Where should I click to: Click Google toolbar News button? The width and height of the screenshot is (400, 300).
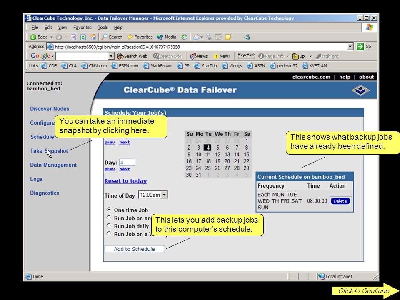199,56
